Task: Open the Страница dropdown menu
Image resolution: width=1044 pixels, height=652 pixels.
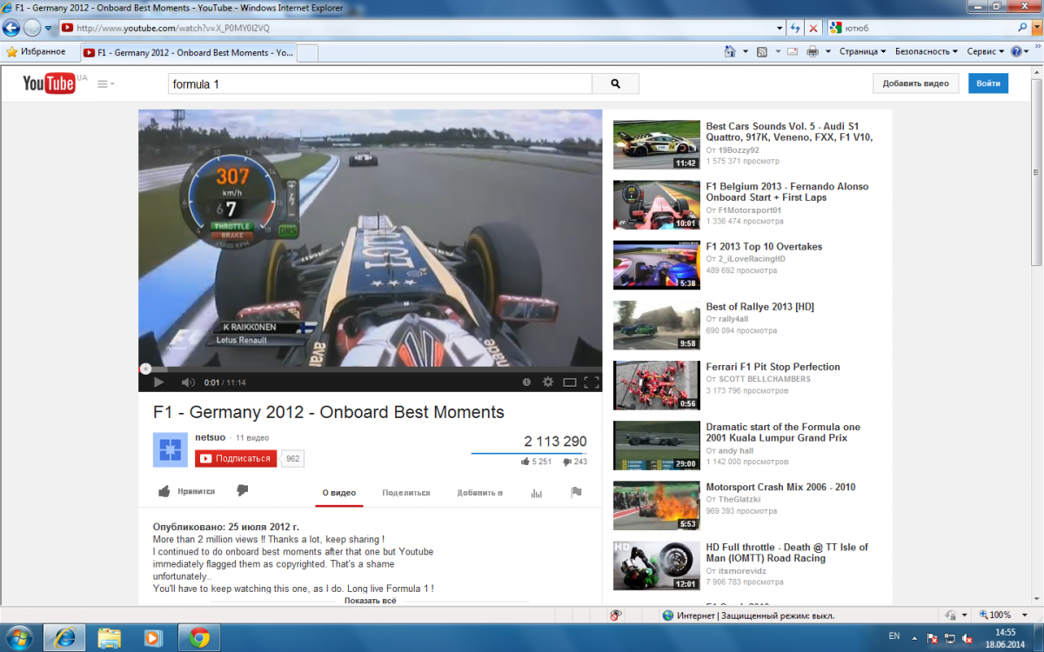Action: coord(862,52)
